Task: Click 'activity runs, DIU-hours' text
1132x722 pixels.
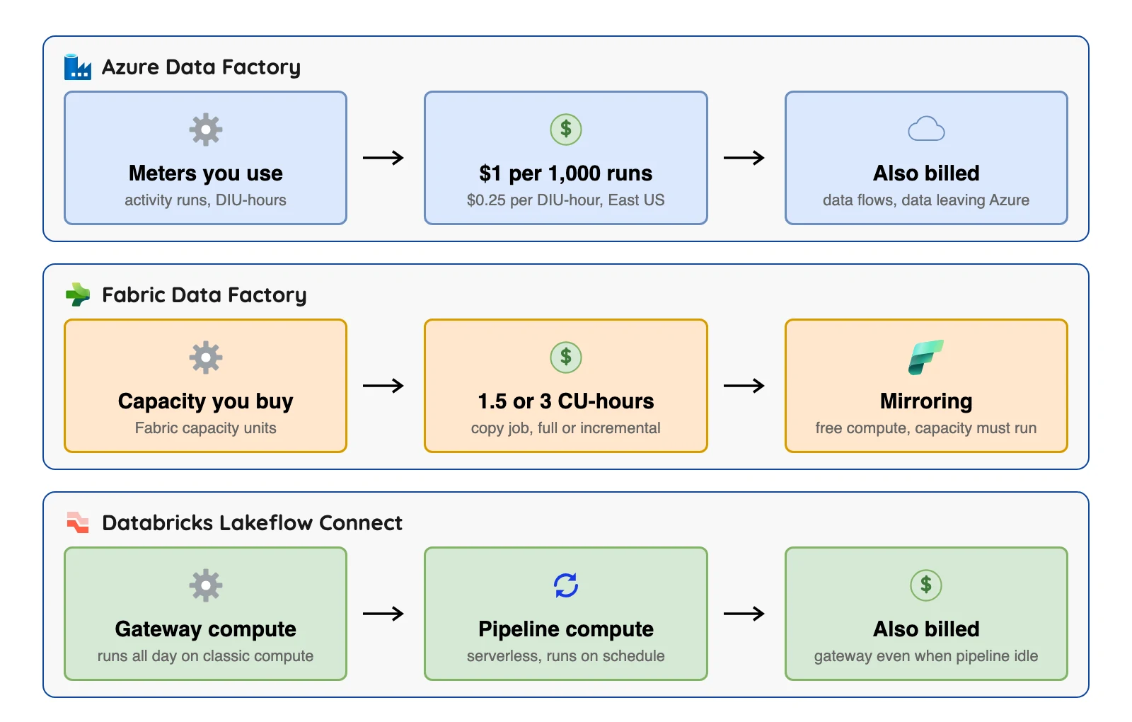Action: click(206, 200)
